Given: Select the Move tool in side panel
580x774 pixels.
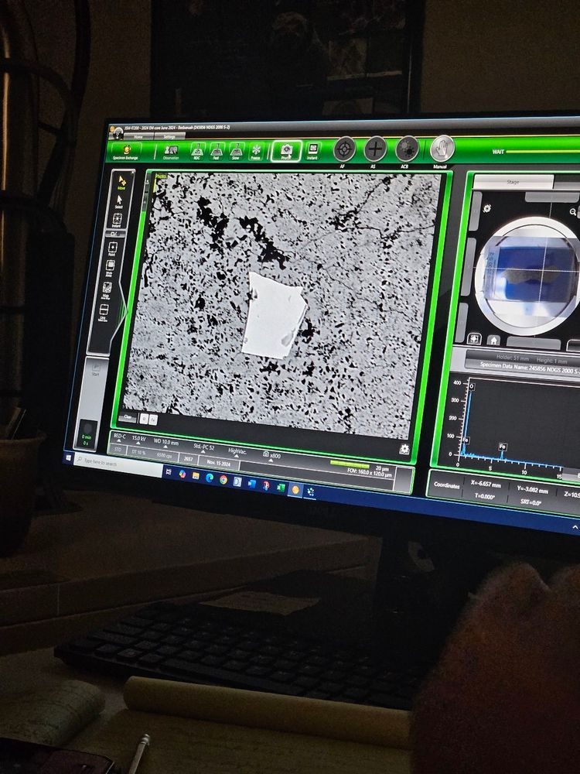Looking at the screenshot, I should pos(121,183).
